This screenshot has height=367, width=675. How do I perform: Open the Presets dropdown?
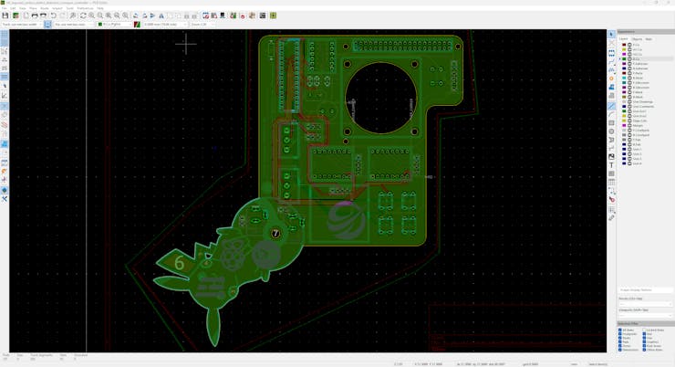(645, 304)
